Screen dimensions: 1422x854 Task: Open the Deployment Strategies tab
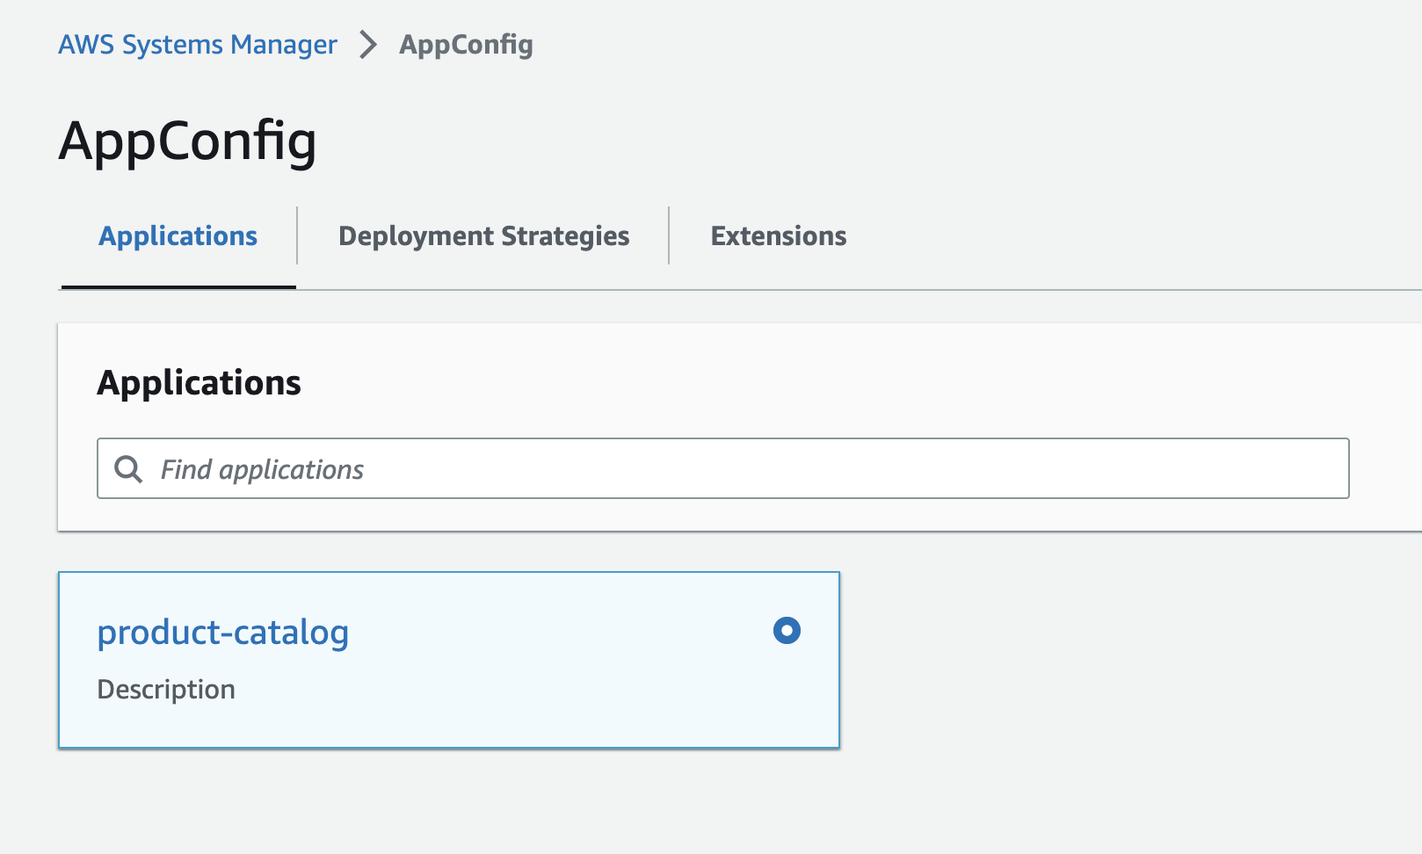483,236
